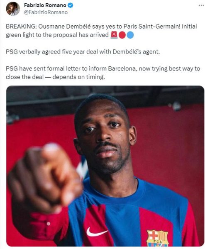Screen dimensions: 205x249
Task: Click the blue circle emoji
Action: point(130,35)
